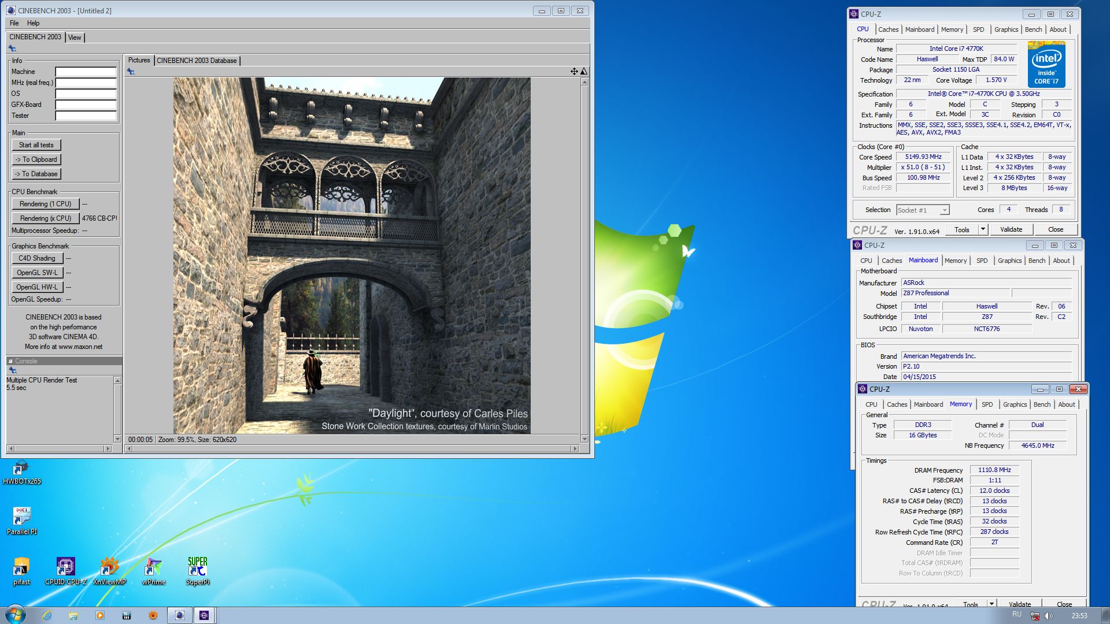Click the ASRock manufacturer field

(x=986, y=283)
